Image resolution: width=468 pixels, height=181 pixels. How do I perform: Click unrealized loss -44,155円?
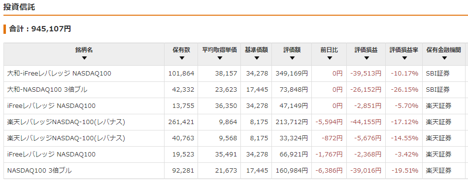click(366, 122)
